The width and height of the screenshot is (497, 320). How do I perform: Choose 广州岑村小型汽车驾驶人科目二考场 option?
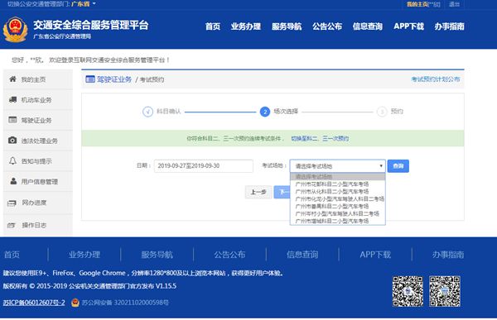[x=338, y=213]
